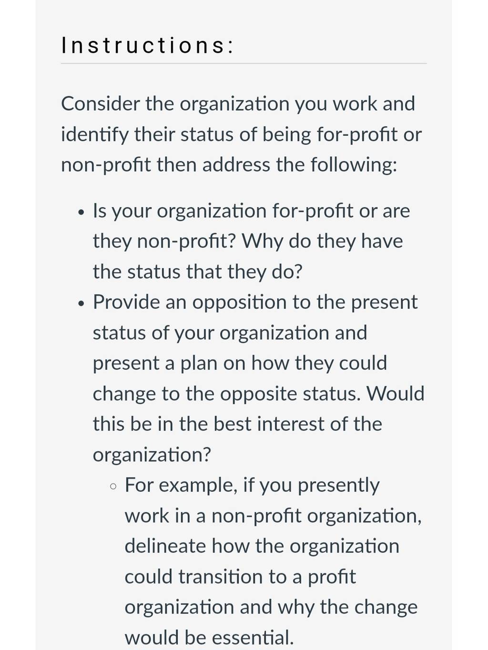488x650 pixels.
Task: Click the text "identify their status of being for-profit or"
Action: pyautogui.click(x=241, y=134)
